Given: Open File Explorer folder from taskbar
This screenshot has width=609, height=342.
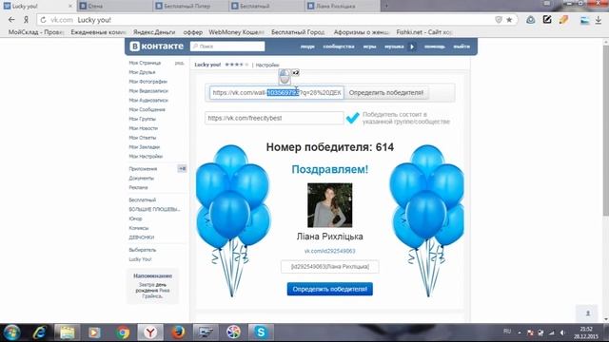Looking at the screenshot, I should [x=67, y=332].
